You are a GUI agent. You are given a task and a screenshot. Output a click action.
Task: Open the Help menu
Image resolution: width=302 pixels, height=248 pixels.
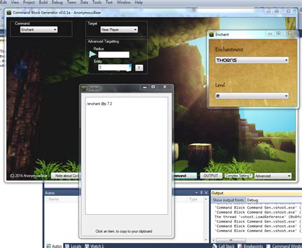[139, 3]
